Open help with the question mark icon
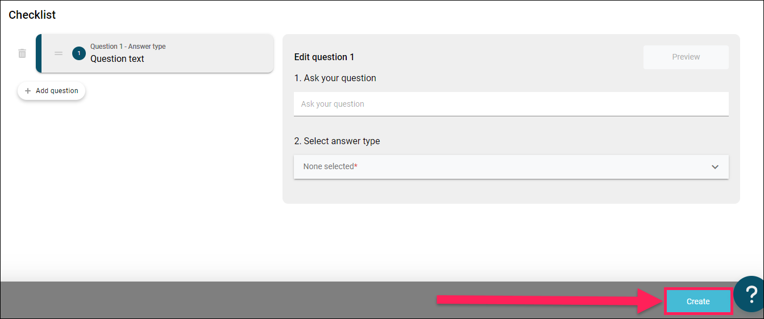Image resolution: width=764 pixels, height=319 pixels. [750, 295]
